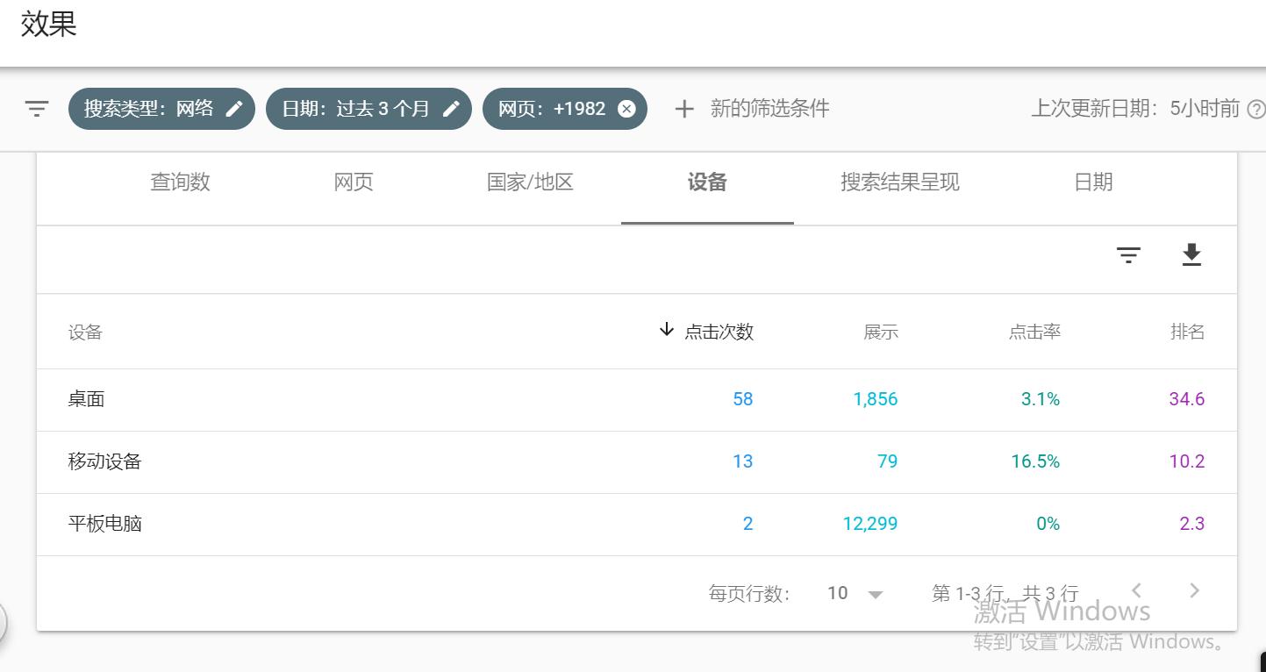Image resolution: width=1266 pixels, height=672 pixels.
Task: Sort by the 点击率 column header
Action: pos(1034,331)
